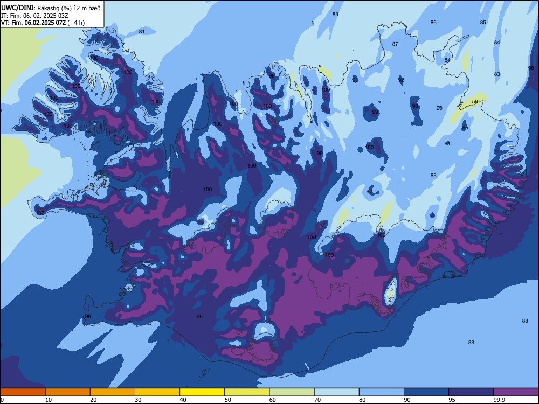
Task: Select the 85 value near the top right
Action: point(483,22)
